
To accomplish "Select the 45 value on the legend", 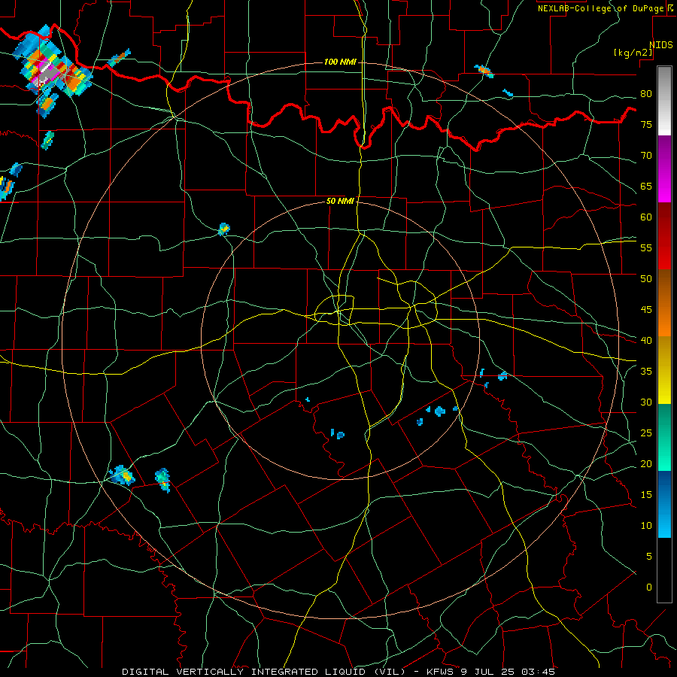I will coord(646,310).
